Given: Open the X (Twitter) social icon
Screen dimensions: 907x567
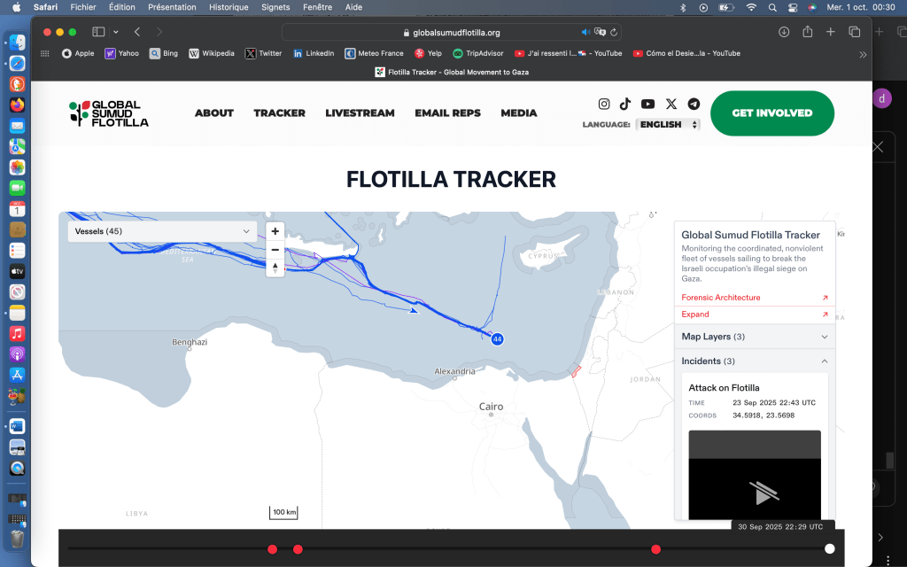Looking at the screenshot, I should (671, 104).
